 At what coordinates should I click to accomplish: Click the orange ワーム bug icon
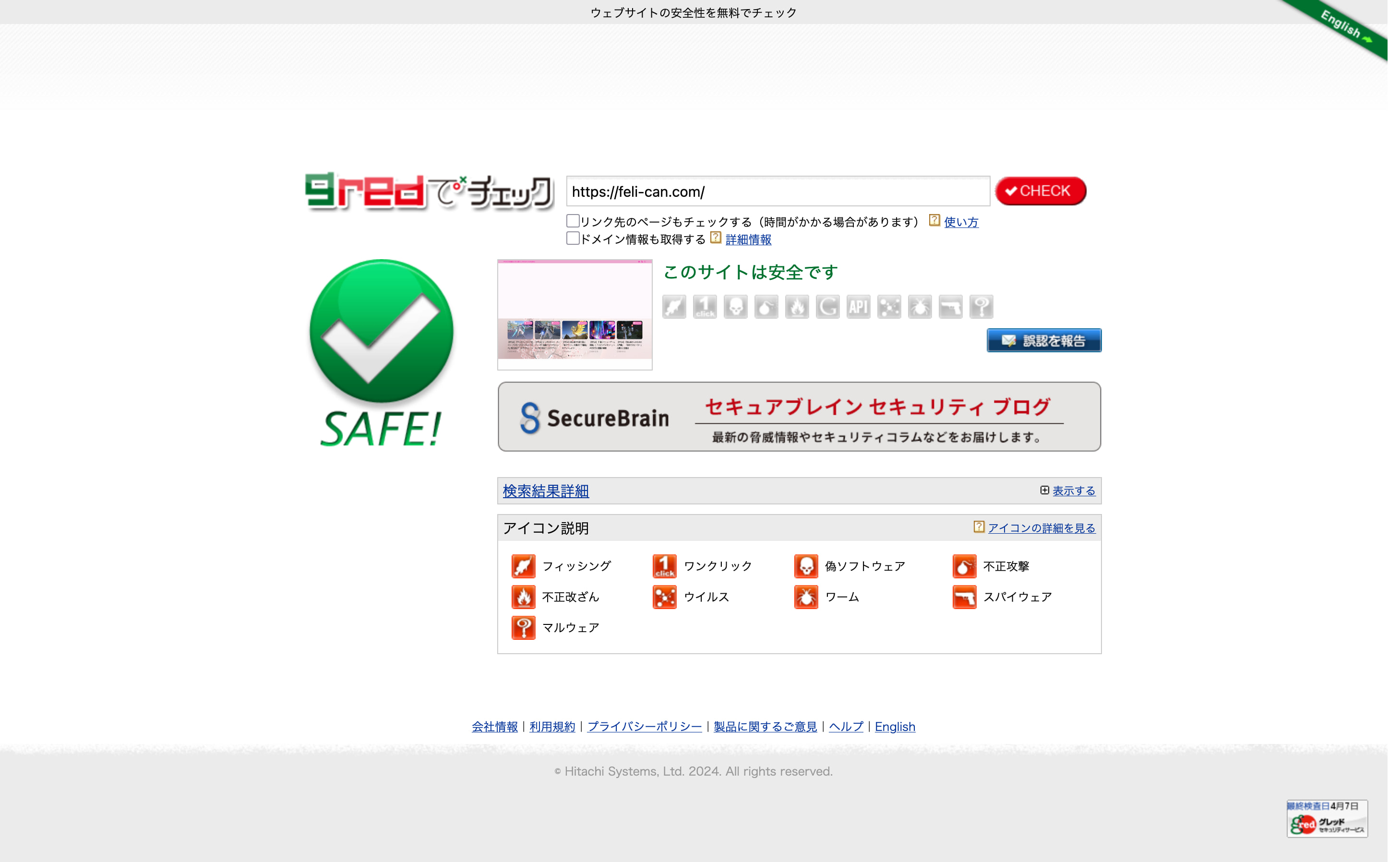click(x=806, y=597)
